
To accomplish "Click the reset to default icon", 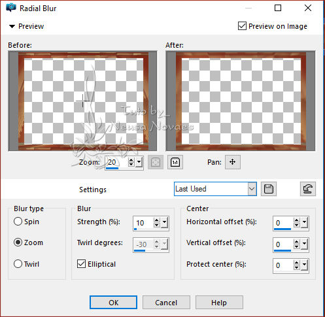I will tap(307, 189).
